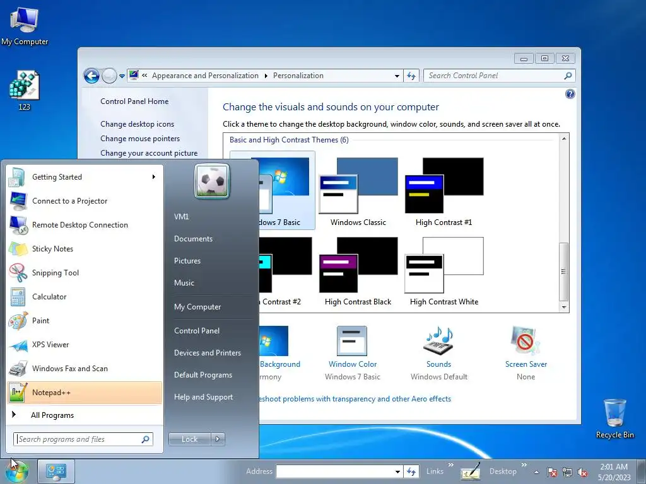Open the Aero effects troubleshoot link

pos(355,399)
